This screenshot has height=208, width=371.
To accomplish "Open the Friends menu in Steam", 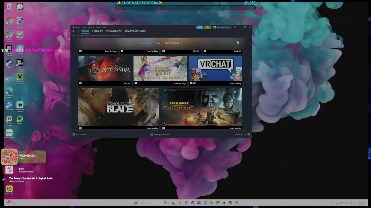I will [x=91, y=27].
